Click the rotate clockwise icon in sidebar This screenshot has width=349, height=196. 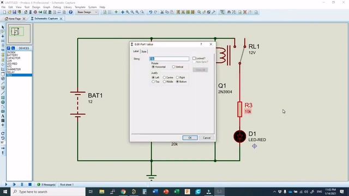click(3, 133)
